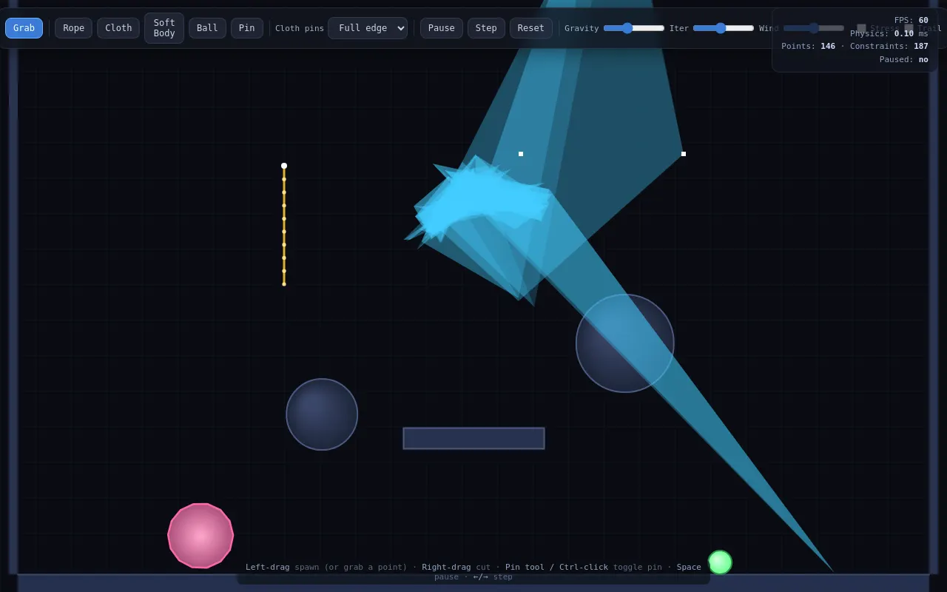
Task: Select the Soft Body tool
Action: pyautogui.click(x=164, y=28)
